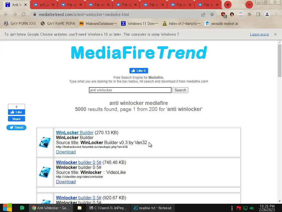Open the WinLocker Builder result link
This screenshot has height=212, width=282.
point(75,132)
